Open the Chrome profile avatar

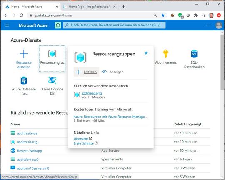coord(211,15)
